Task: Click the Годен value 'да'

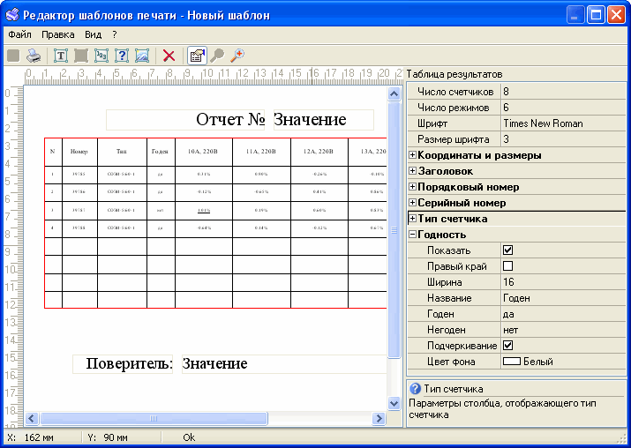Action: click(x=564, y=314)
